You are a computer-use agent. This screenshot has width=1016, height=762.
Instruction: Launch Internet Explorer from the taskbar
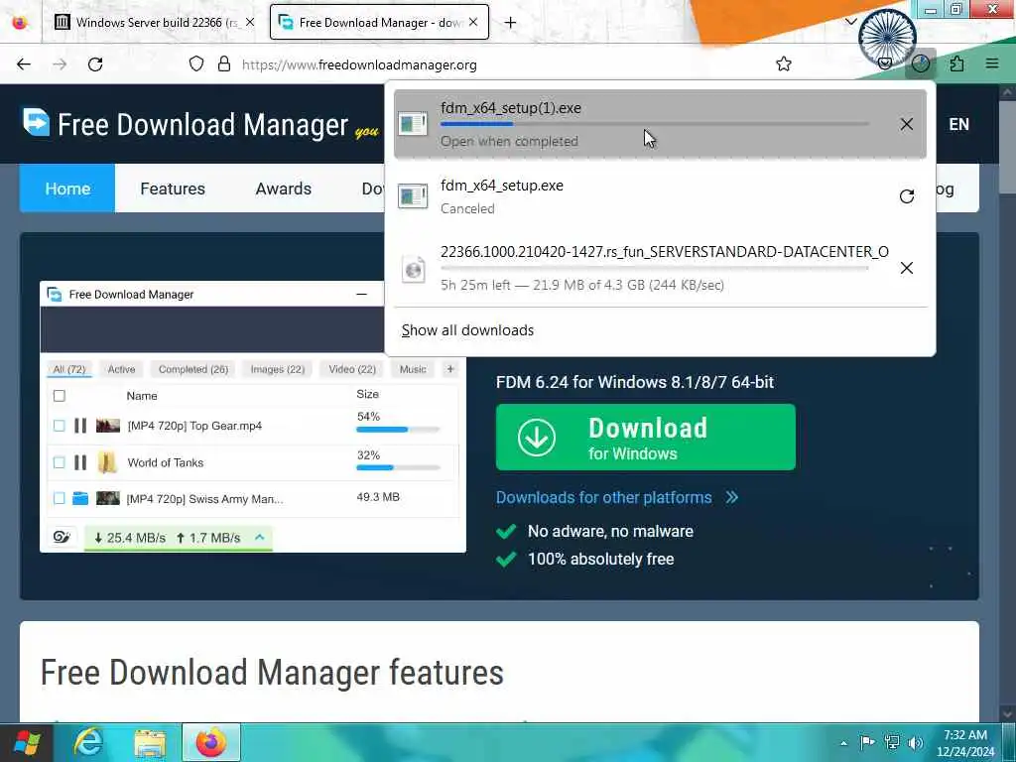click(88, 742)
